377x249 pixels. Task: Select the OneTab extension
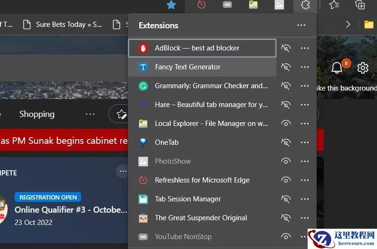tap(202, 142)
